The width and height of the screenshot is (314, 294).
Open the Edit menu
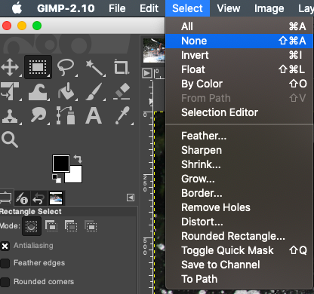[149, 8]
